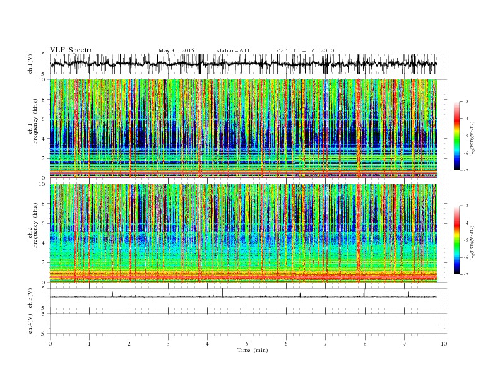Click the time axis tick label '4'

point(207,344)
